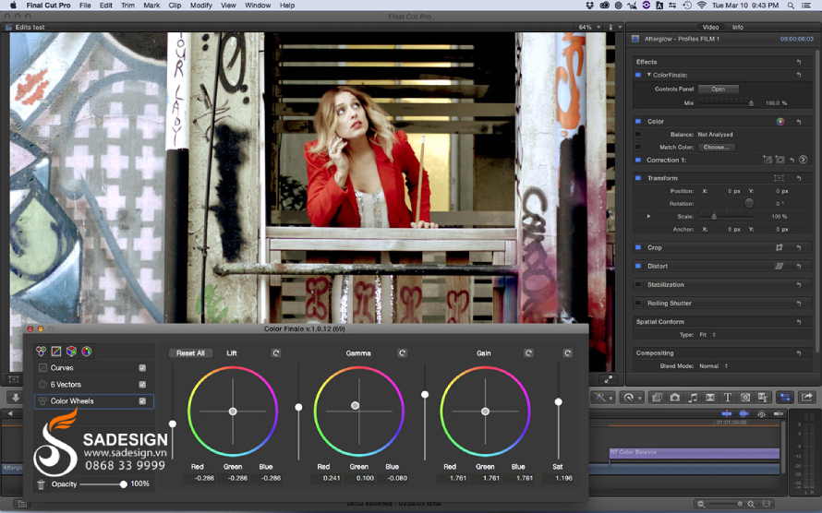Enable the Match Color checkbox
This screenshot has height=513, width=822.
point(638,147)
